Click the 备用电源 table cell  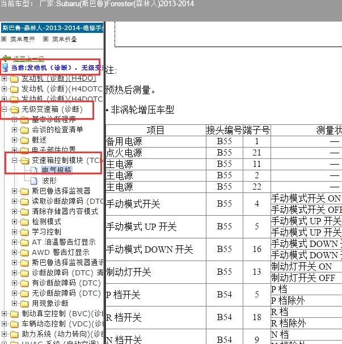(x=155, y=142)
